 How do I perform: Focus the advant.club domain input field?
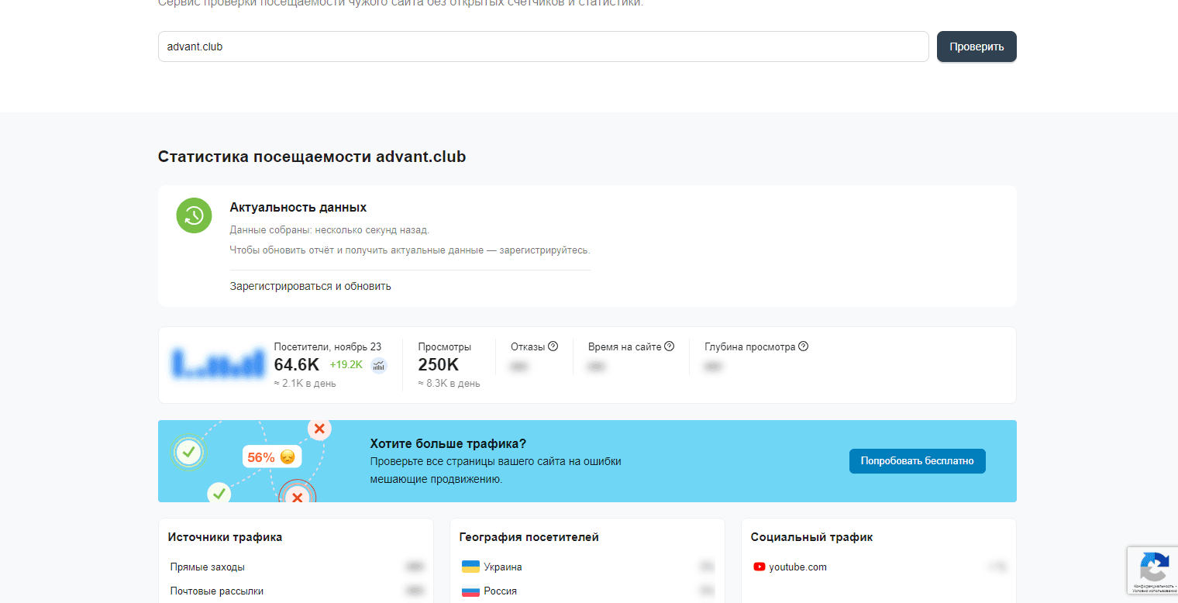[x=542, y=47]
